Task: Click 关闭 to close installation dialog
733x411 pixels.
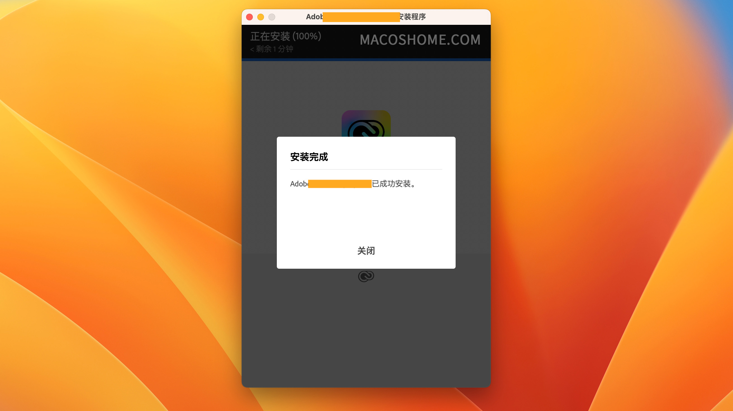Action: (366, 251)
